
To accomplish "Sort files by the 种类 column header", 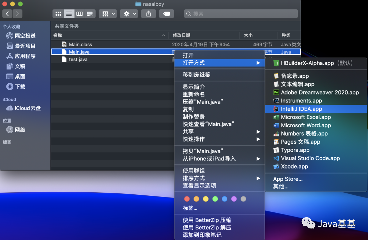I will (x=289, y=35).
